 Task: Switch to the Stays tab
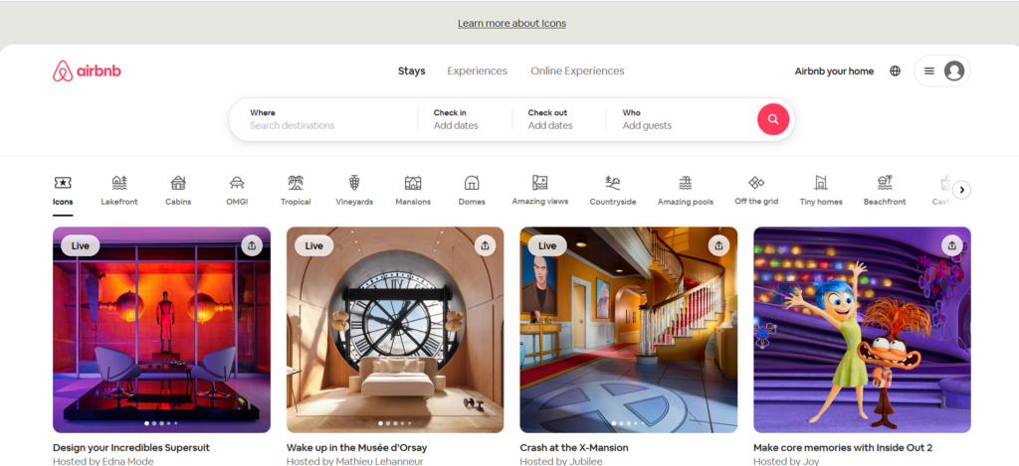point(411,72)
